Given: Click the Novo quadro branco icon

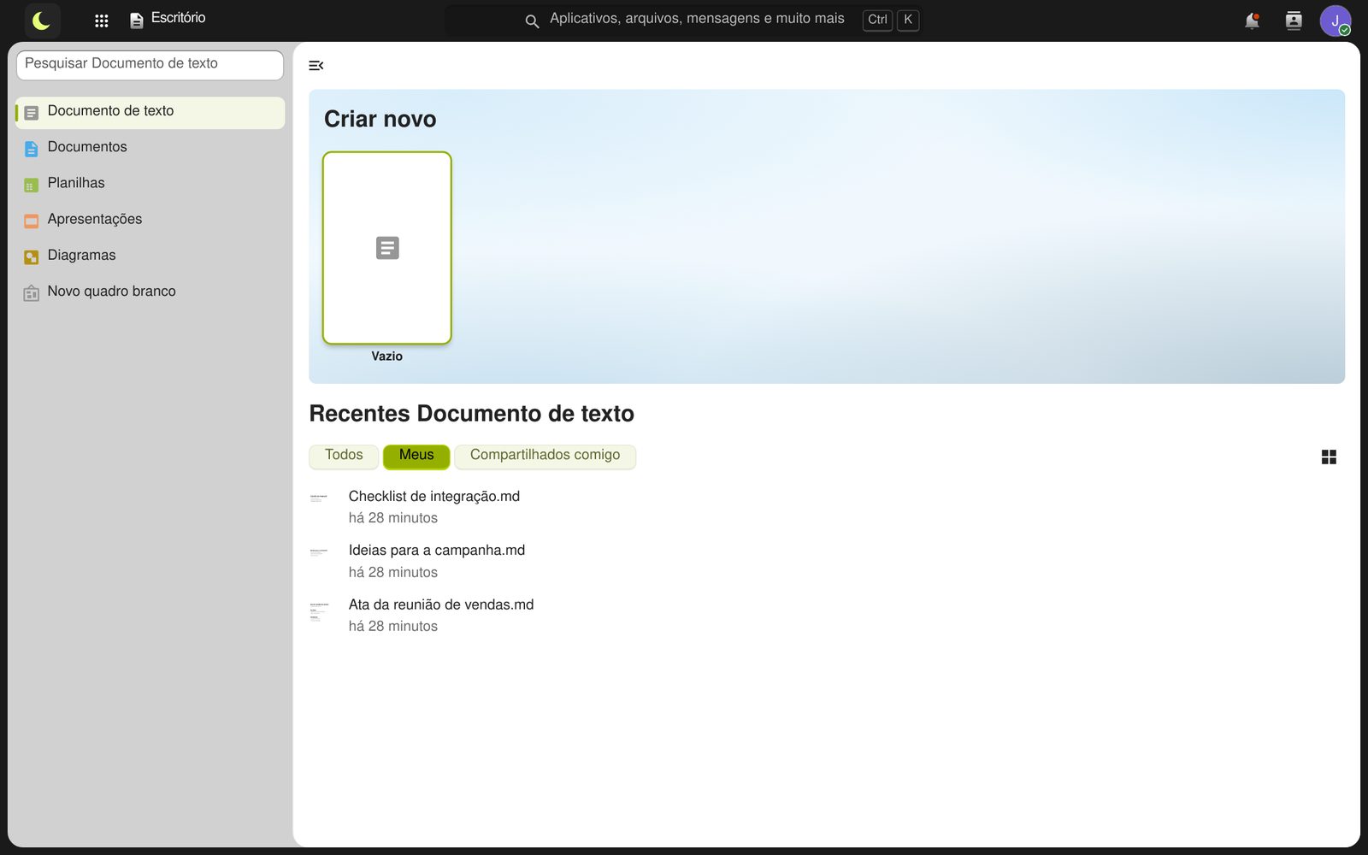Looking at the screenshot, I should pyautogui.click(x=32, y=293).
